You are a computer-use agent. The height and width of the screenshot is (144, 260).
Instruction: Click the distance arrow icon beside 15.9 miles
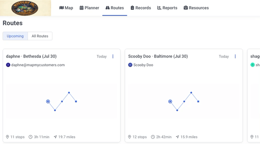tap(177, 137)
